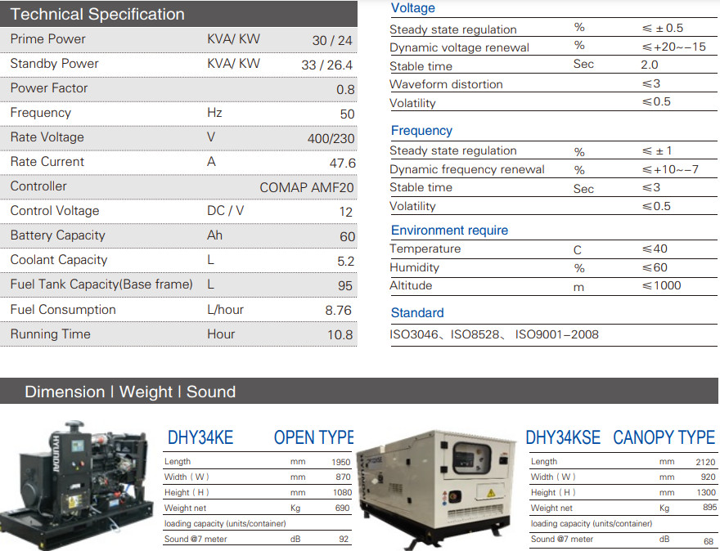Click the Fuel Consumption value '8.76'
This screenshot has height=551, width=720.
pyautogui.click(x=339, y=311)
